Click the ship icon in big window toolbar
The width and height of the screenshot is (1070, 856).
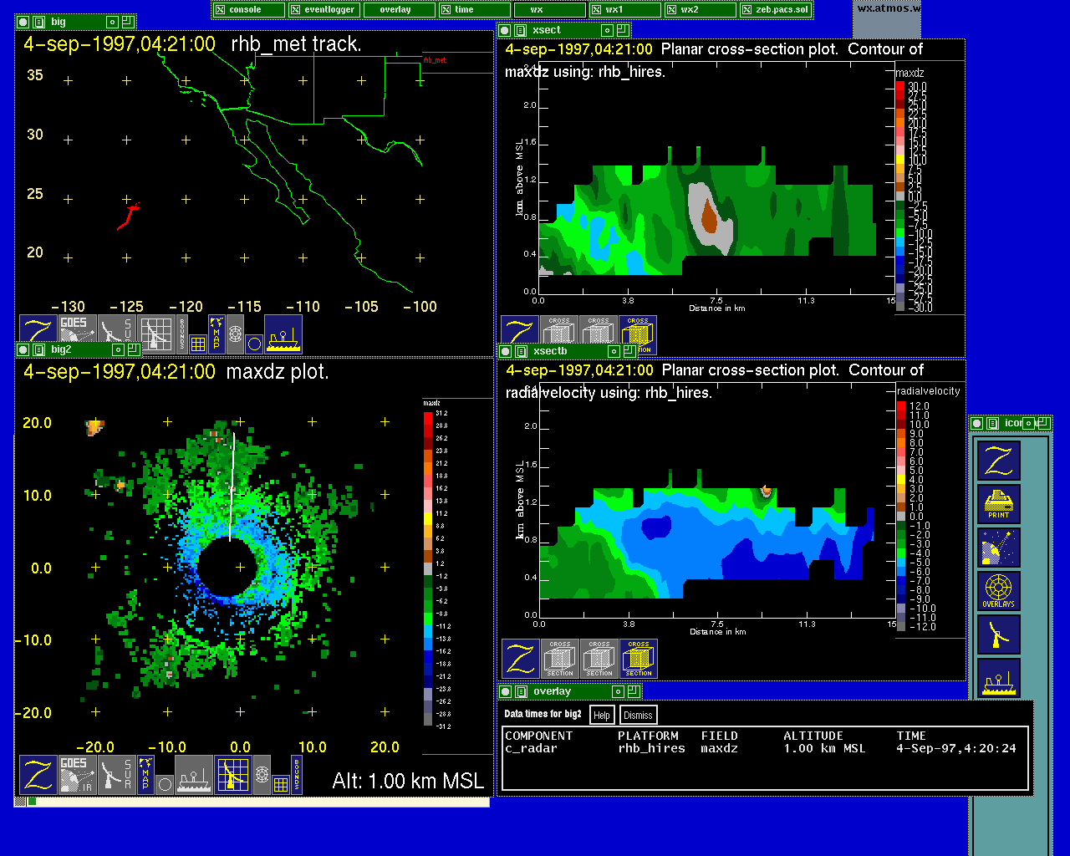pyautogui.click(x=283, y=334)
